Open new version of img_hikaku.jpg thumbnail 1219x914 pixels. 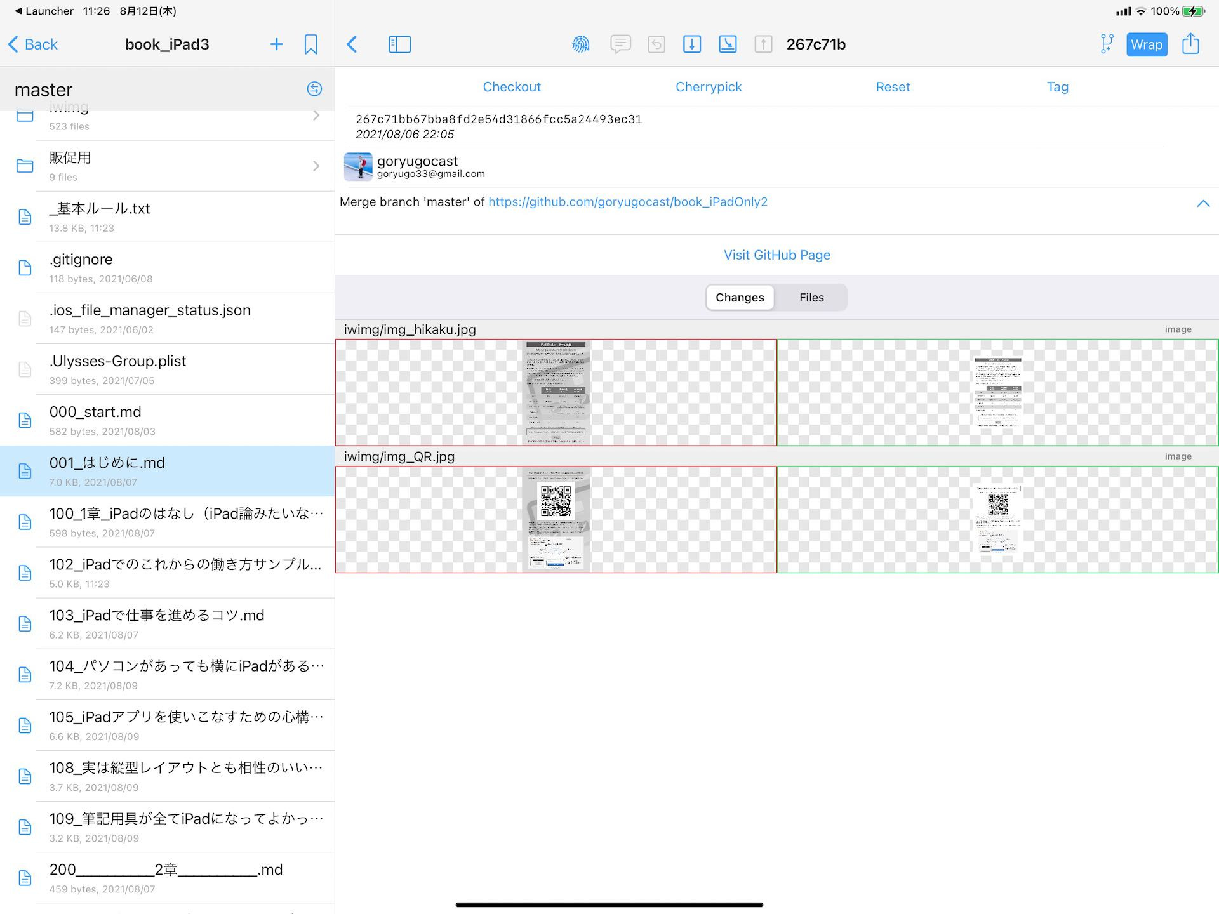coord(997,392)
